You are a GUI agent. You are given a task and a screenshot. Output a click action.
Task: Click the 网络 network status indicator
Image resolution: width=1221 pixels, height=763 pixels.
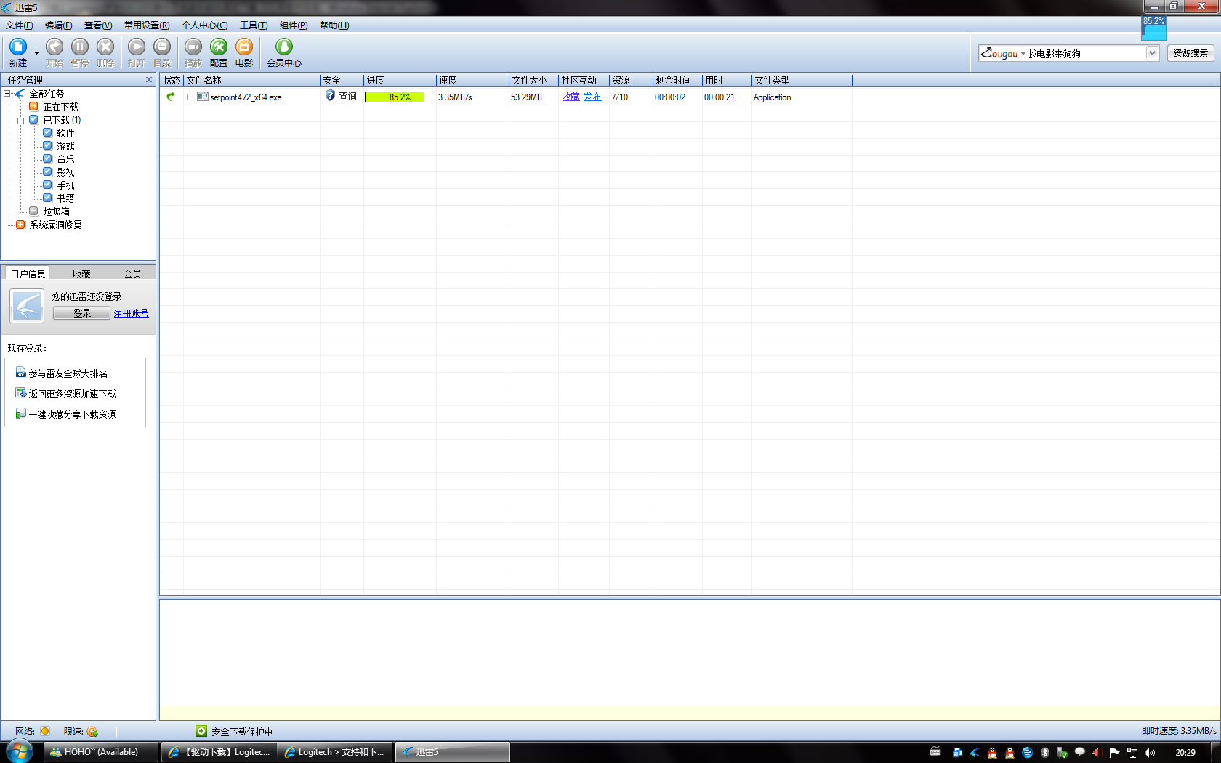pos(45,731)
